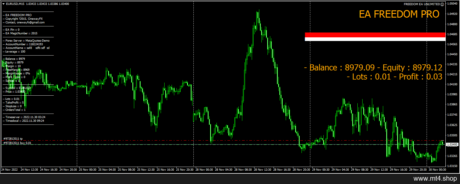The height and width of the screenshot is (184, 460).
Task: Click the 24 Nov 2022 time axis label
Action: 9,170
